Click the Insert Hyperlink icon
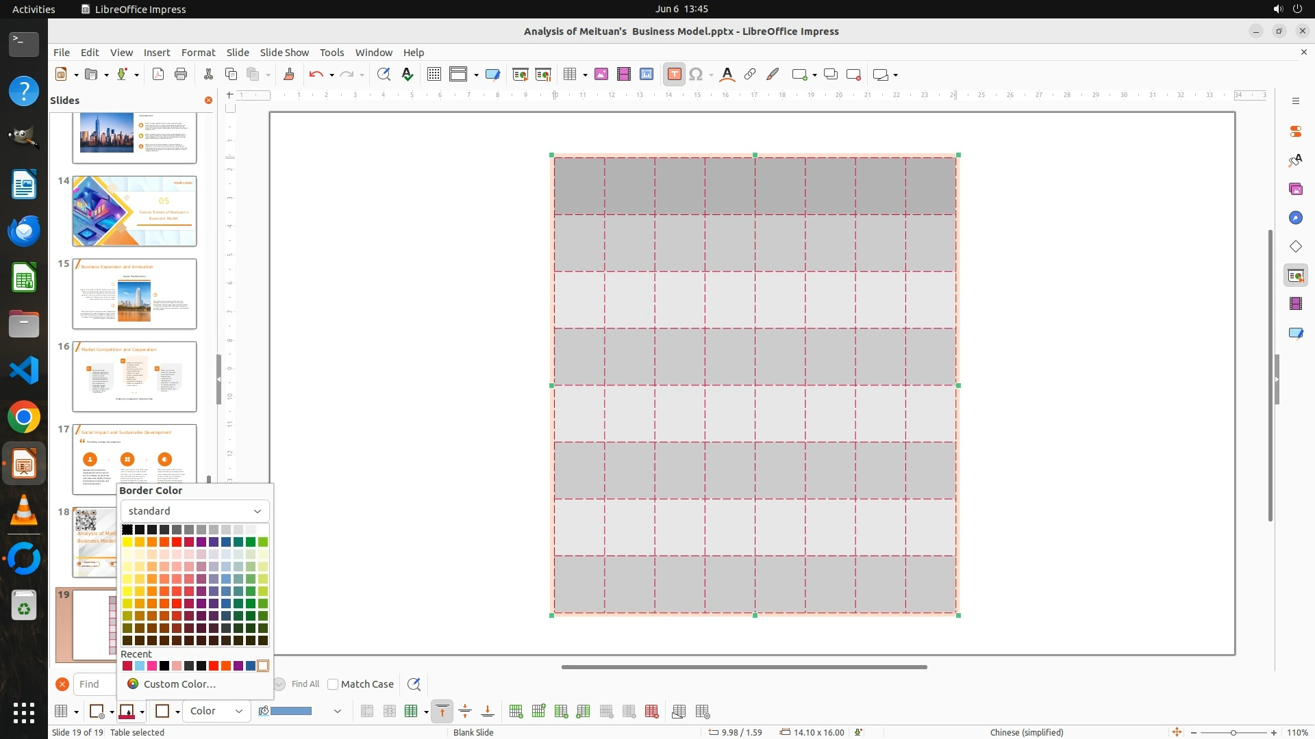Image resolution: width=1315 pixels, height=739 pixels. click(x=750, y=75)
